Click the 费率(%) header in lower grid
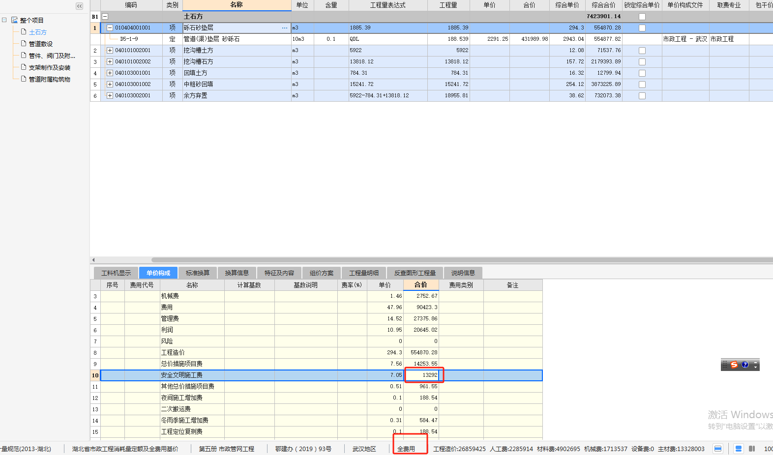Viewport: 773px width, 455px height. 352,285
